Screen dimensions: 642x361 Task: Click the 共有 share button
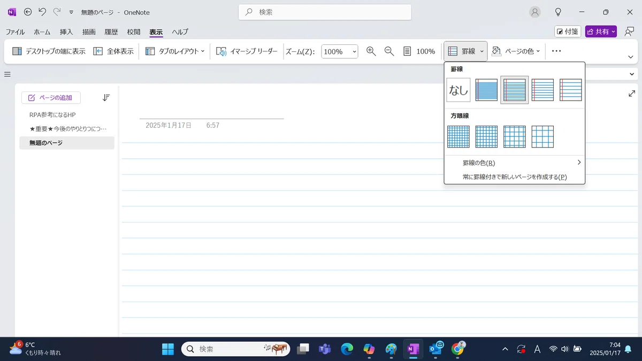click(x=601, y=32)
